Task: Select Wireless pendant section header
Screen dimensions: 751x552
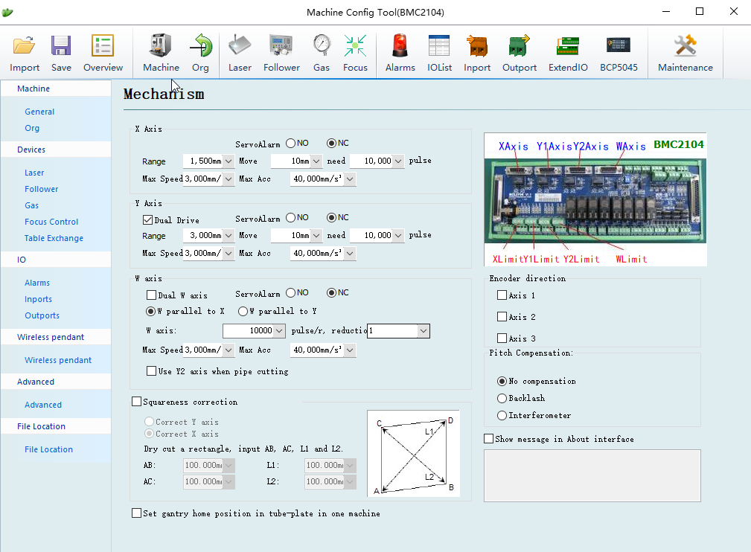Action: click(x=56, y=337)
